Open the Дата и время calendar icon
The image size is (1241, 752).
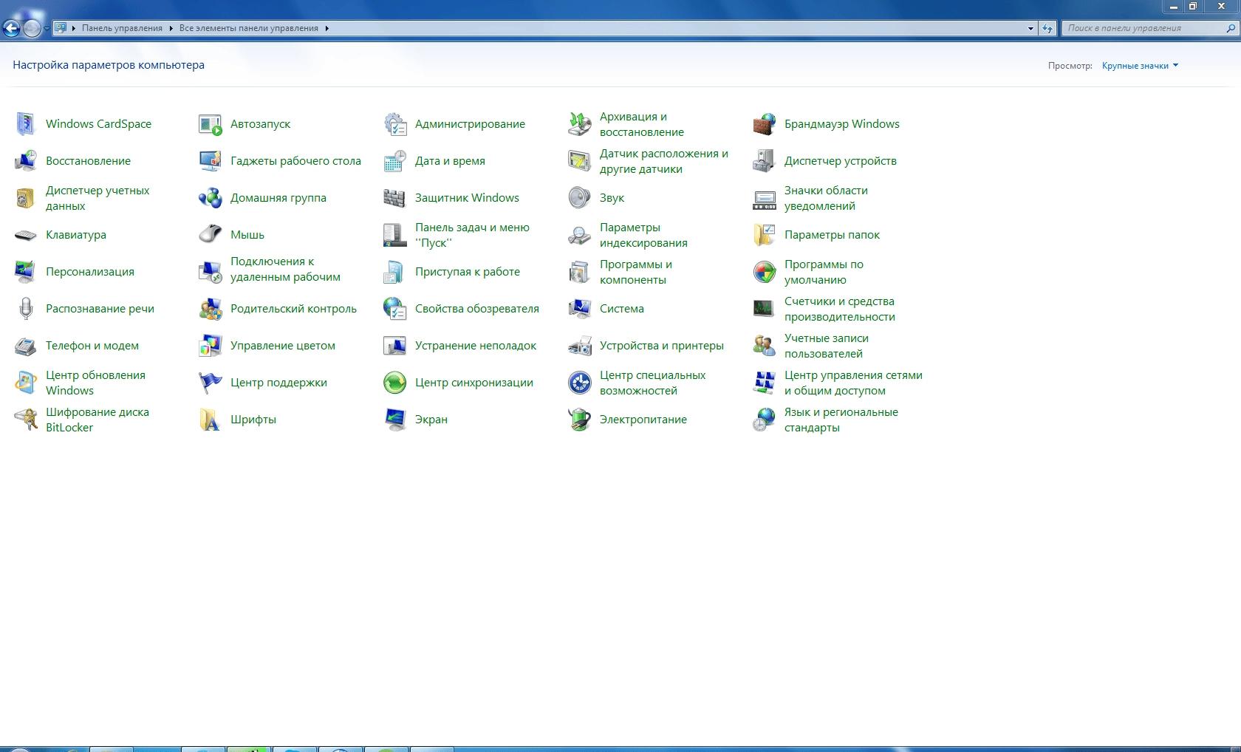[x=395, y=161]
